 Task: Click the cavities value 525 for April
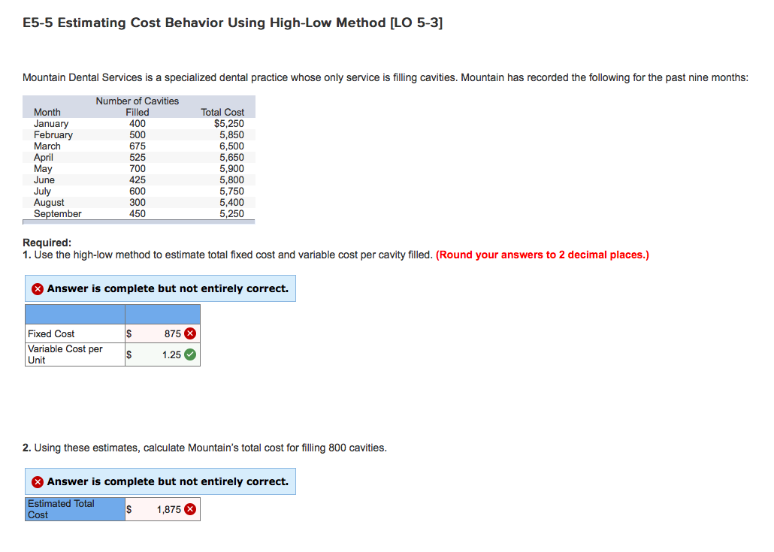pyautogui.click(x=138, y=158)
